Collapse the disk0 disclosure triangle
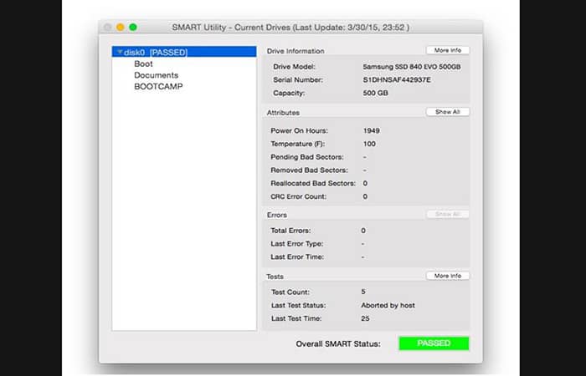The width and height of the screenshot is (586, 376). point(120,52)
